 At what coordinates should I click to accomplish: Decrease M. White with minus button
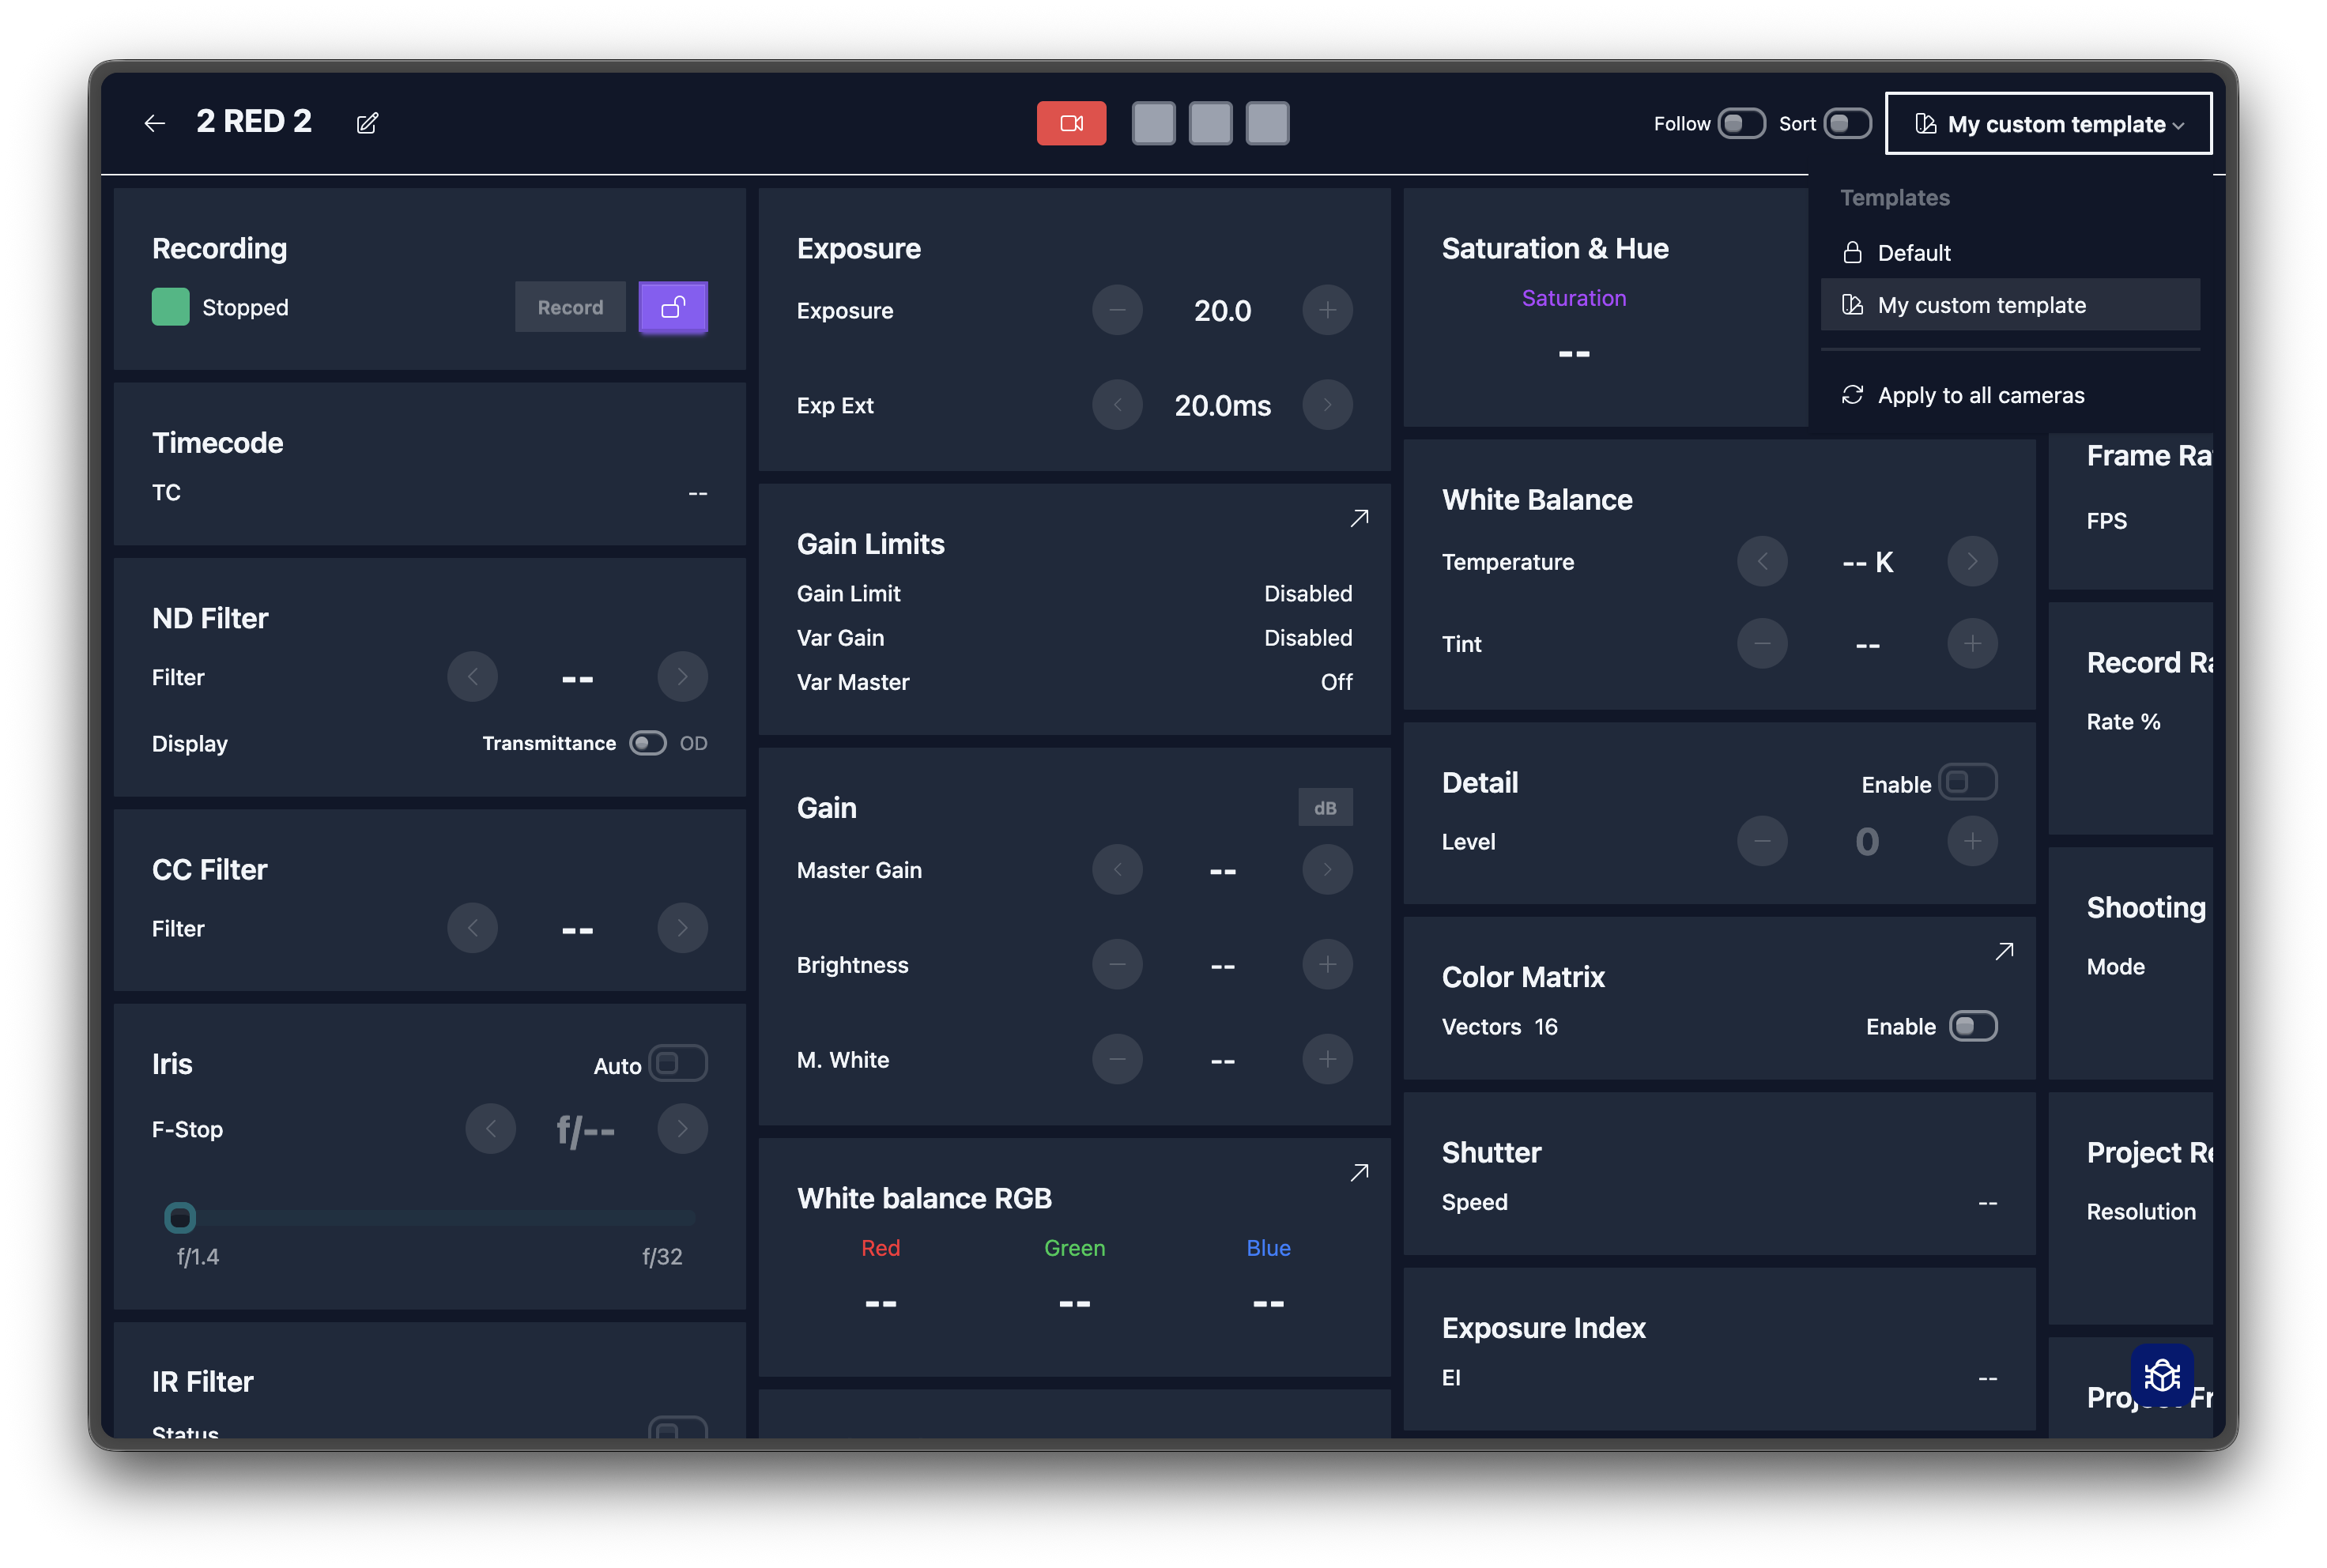pyautogui.click(x=1117, y=1059)
